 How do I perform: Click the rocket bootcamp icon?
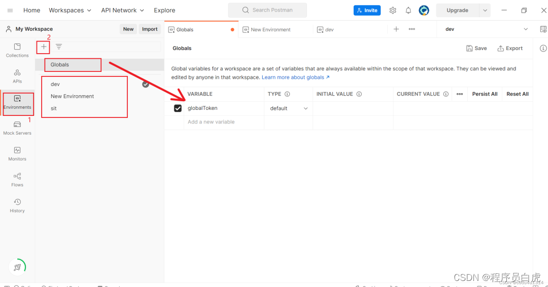17,267
